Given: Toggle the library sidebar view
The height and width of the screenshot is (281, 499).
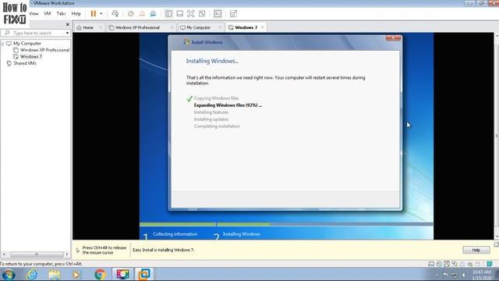Looking at the screenshot, I should pos(168,14).
